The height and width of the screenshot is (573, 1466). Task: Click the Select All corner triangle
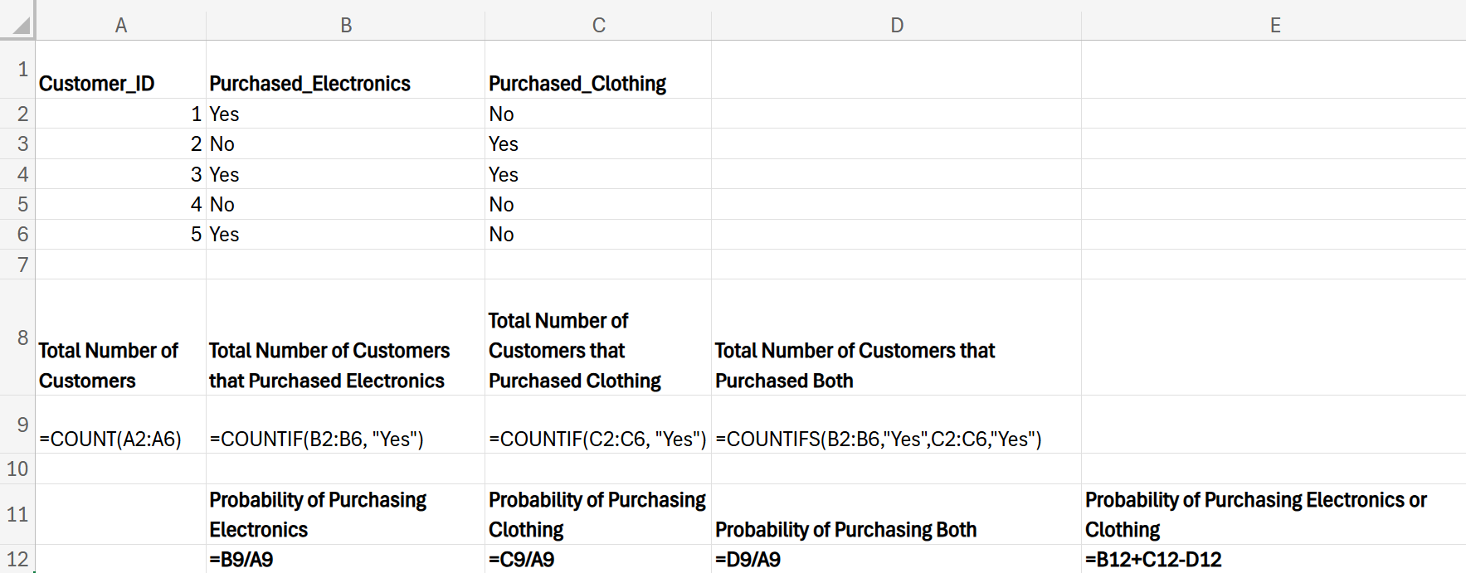point(20,25)
